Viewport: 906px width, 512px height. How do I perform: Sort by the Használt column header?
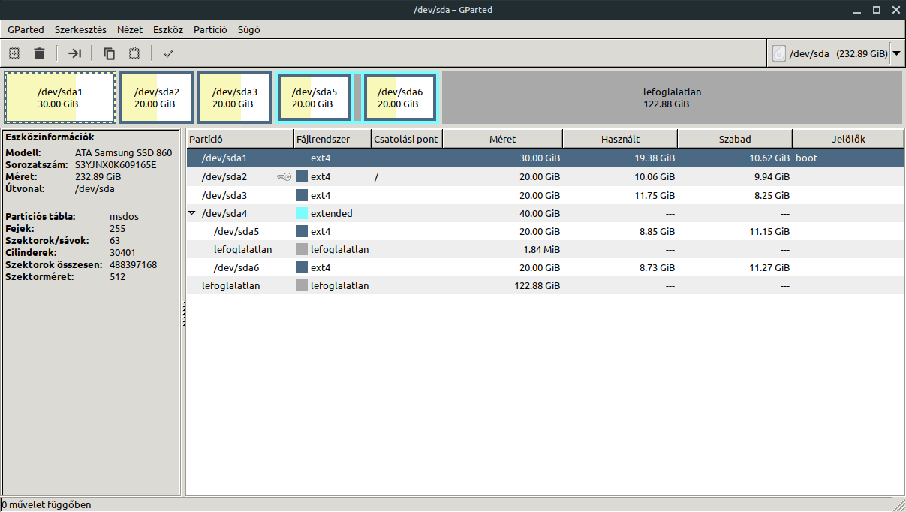[x=620, y=139]
